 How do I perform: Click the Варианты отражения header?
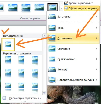point(17,54)
